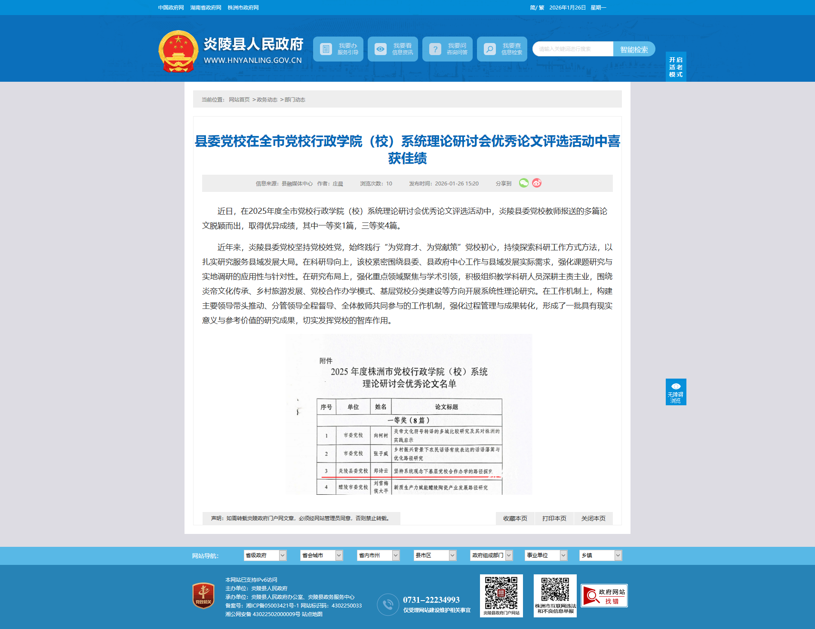Image resolution: width=815 pixels, height=629 pixels.
Task: Open 我要问 咨询问答 question button
Action: (447, 49)
